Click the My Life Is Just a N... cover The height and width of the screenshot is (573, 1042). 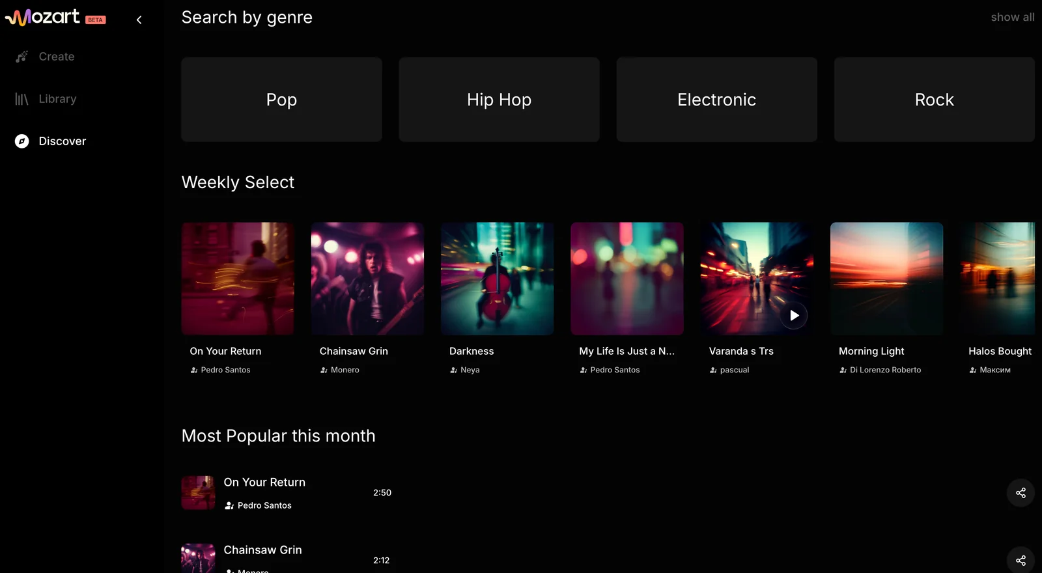pos(627,279)
